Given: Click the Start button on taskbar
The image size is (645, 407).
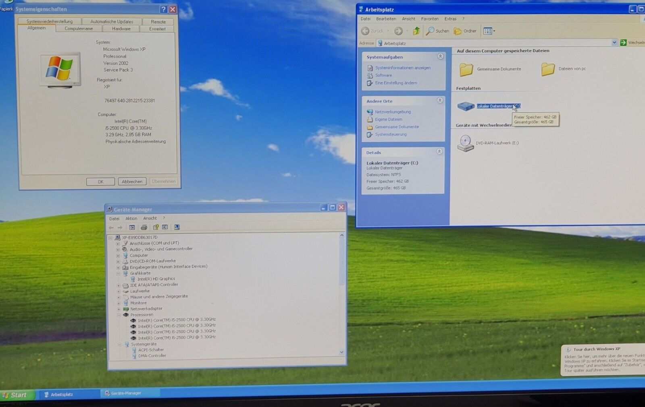Looking at the screenshot, I should (15, 395).
